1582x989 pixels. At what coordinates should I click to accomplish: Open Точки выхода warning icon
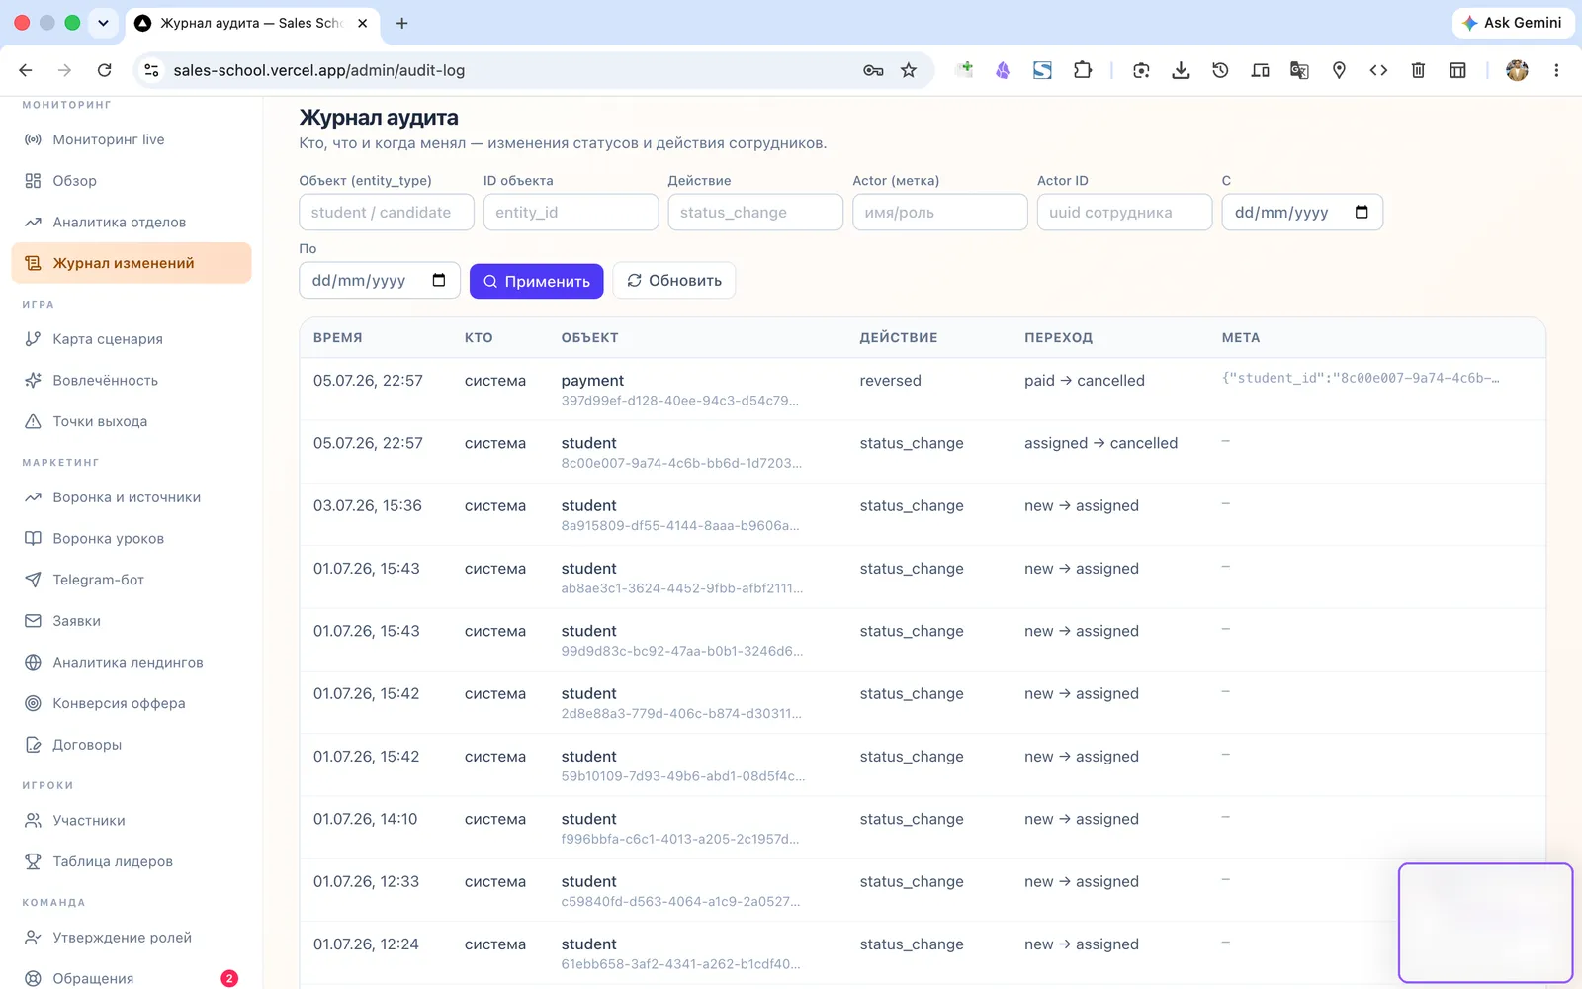(33, 421)
